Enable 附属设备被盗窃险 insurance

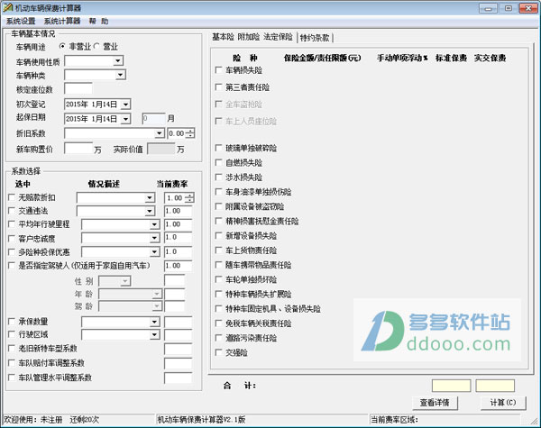coord(218,206)
